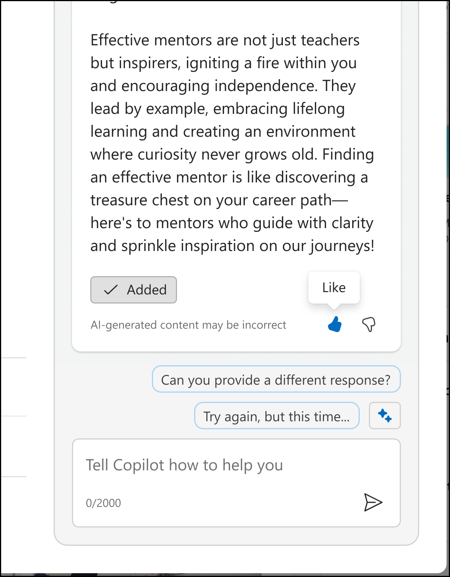450x577 pixels.
Task: Like the Copilot response with thumbs up
Action: [334, 324]
